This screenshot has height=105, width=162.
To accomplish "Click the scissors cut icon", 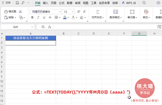I will pos(20,12).
